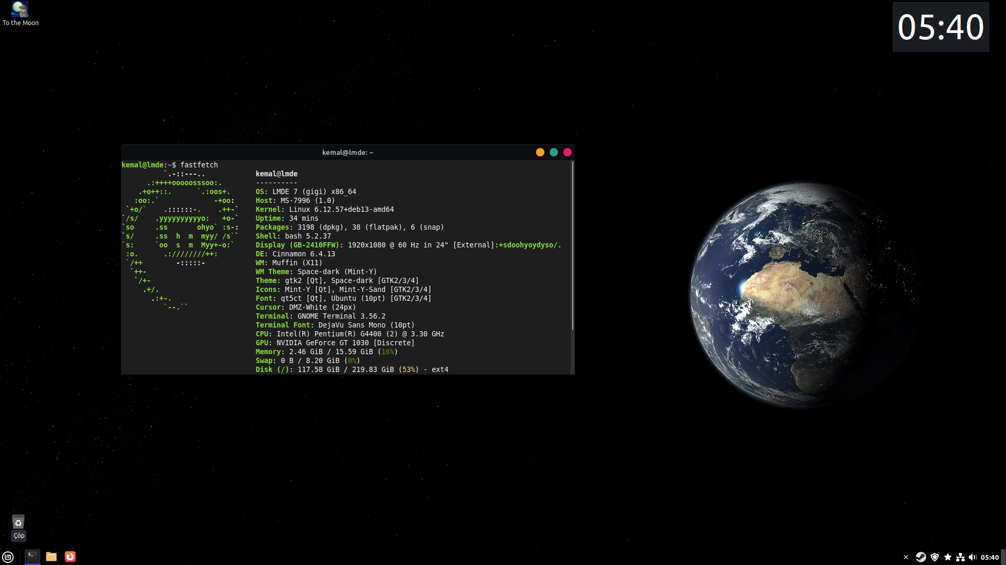Click the terminal's vertical scrollbar
The height and width of the screenshot is (565, 1006).
pyautogui.click(x=573, y=246)
